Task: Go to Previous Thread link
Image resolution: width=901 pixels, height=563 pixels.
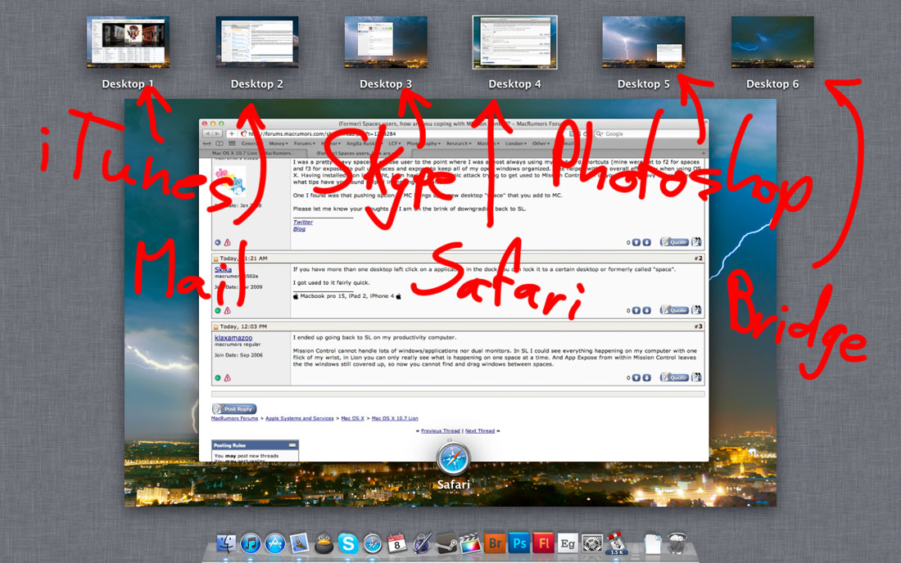Action: tap(440, 430)
